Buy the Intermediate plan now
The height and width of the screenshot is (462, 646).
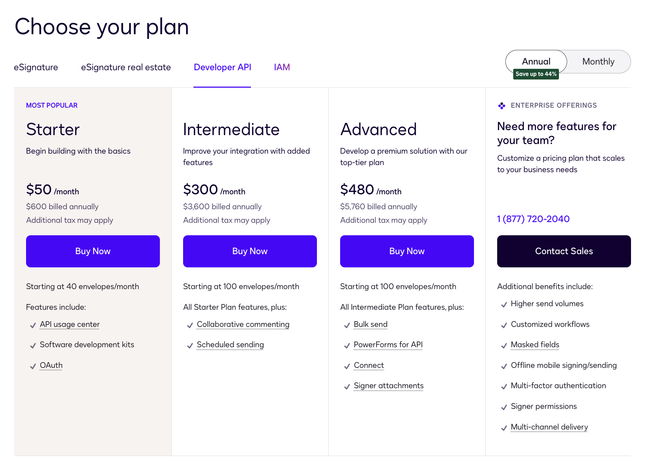click(250, 251)
